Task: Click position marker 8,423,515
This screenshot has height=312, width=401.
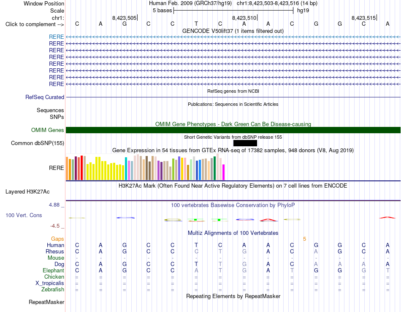Action: (x=364, y=18)
